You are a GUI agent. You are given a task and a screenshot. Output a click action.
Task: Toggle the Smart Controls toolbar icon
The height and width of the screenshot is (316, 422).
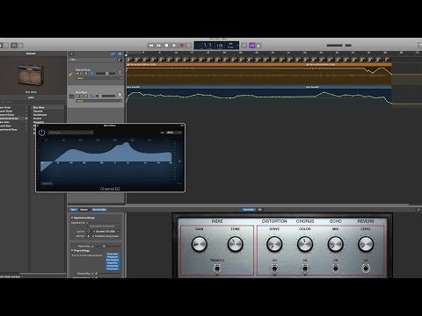pos(14,46)
